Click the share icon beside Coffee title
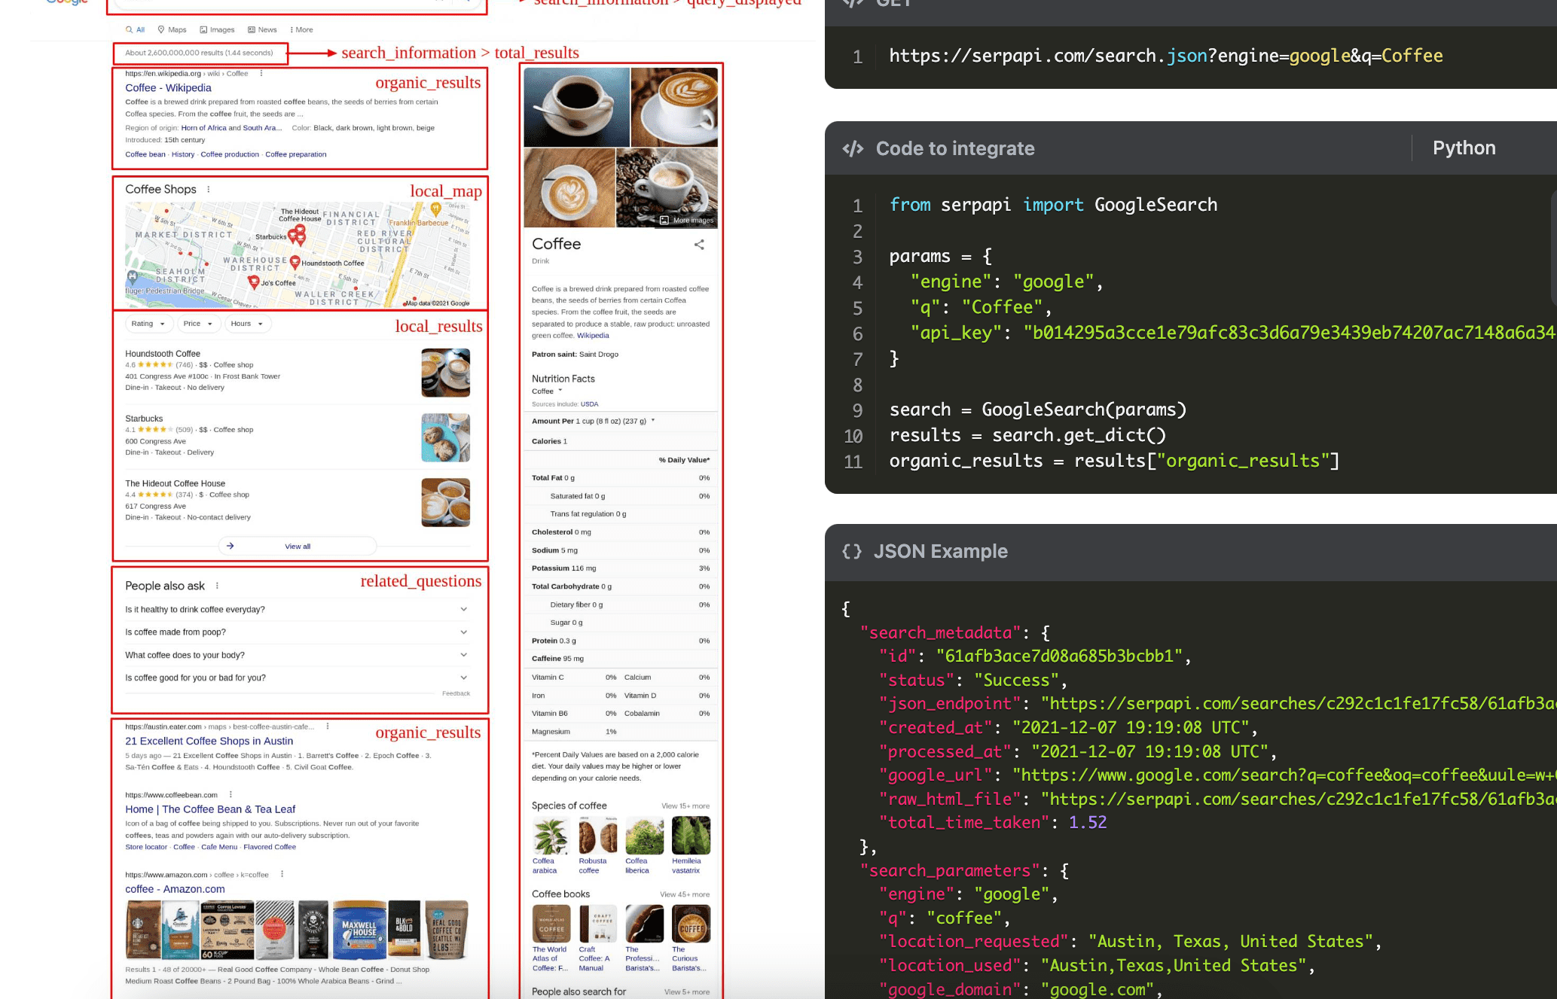Screen dimensions: 1557x999 [699, 245]
